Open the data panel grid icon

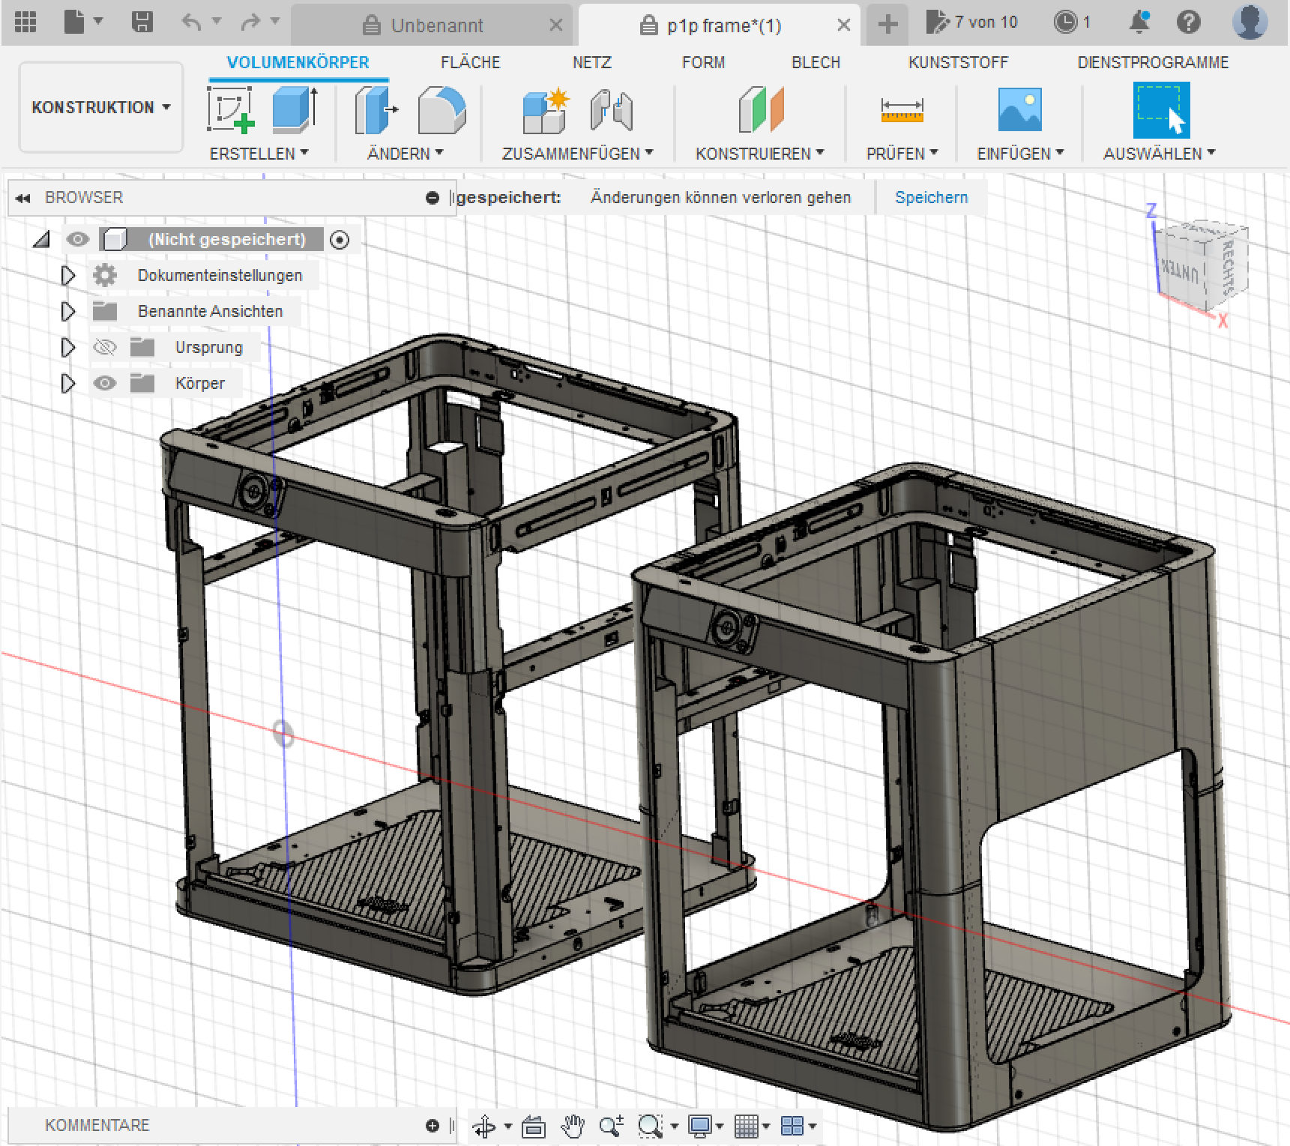point(25,22)
